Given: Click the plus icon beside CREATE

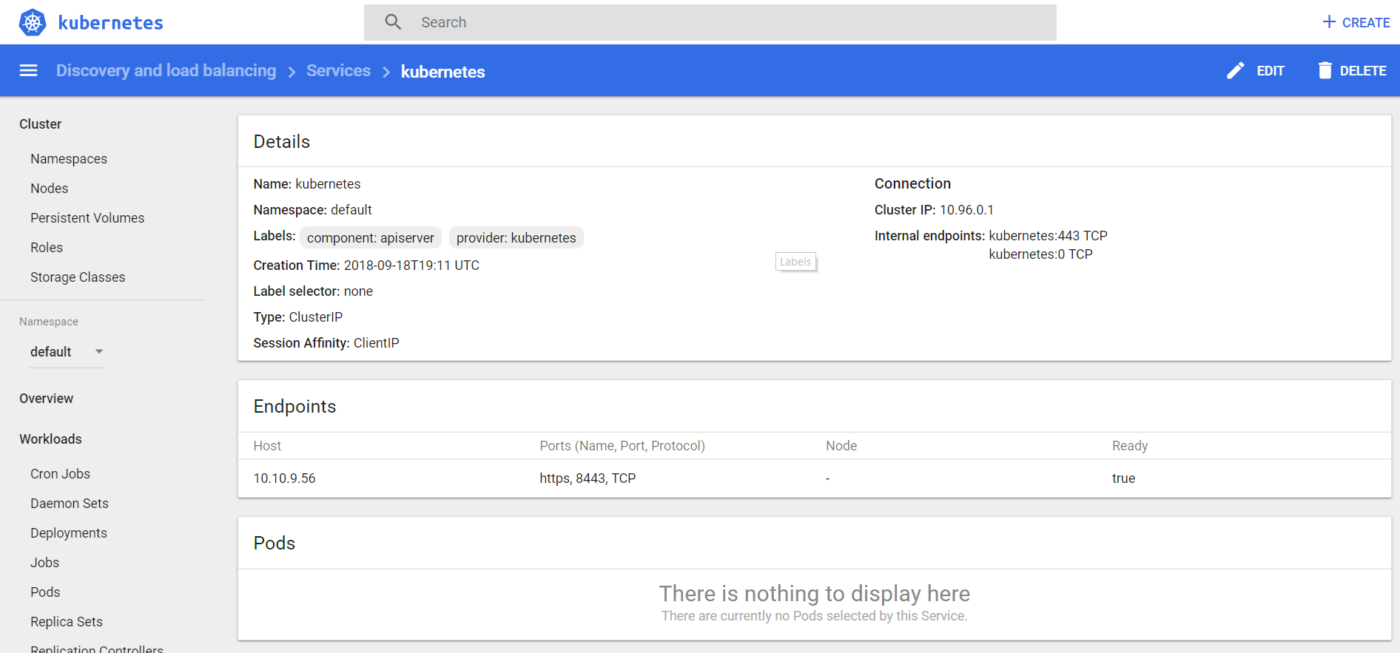Looking at the screenshot, I should (x=1329, y=22).
